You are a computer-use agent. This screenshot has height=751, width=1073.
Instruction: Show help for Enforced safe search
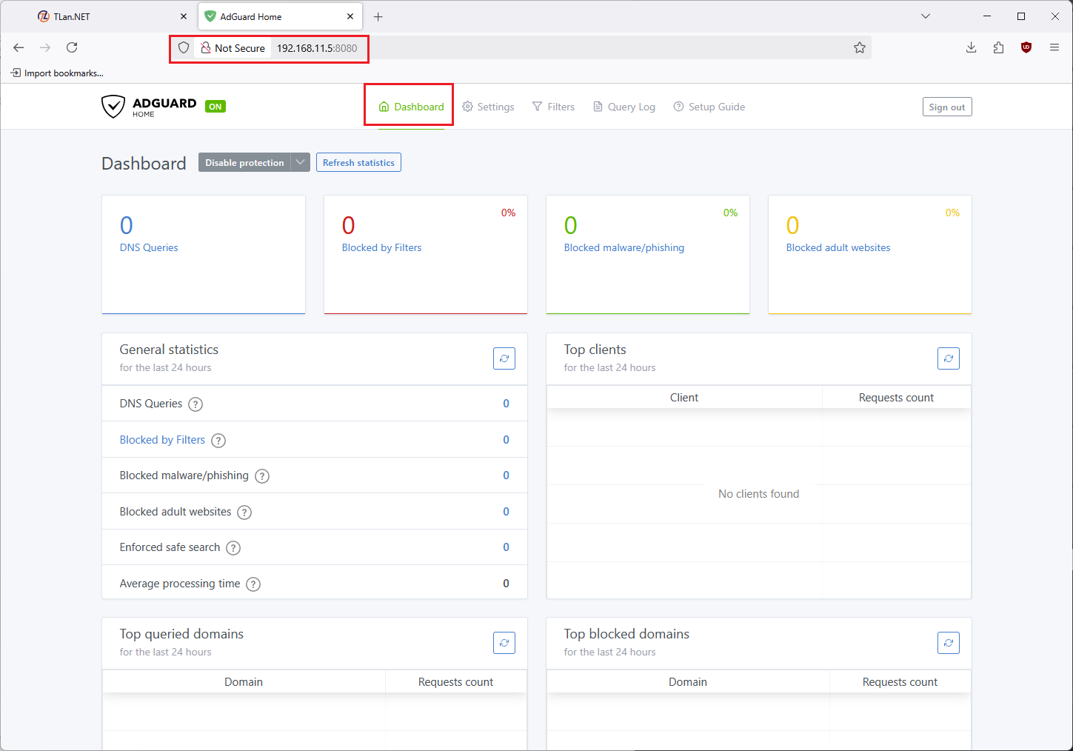[233, 548]
